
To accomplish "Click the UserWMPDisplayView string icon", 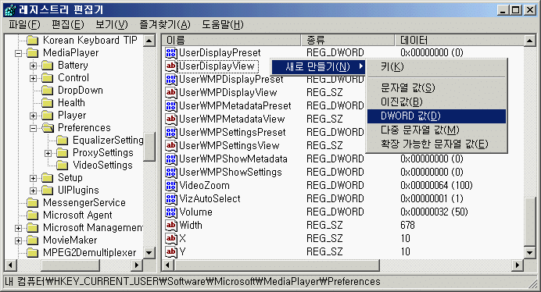I will [x=171, y=92].
